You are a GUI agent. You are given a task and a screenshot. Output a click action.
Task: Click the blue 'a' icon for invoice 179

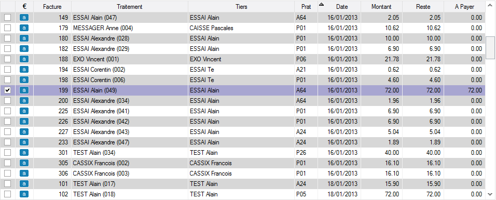pyautogui.click(x=24, y=28)
